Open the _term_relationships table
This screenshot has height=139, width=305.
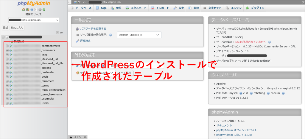coord(53,90)
